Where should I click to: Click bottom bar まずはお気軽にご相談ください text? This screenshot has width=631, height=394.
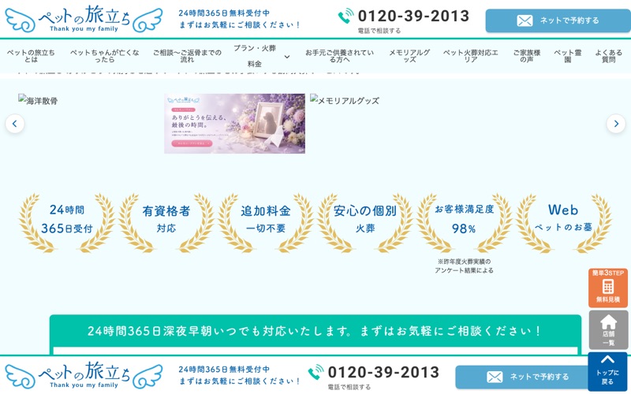pos(240,381)
